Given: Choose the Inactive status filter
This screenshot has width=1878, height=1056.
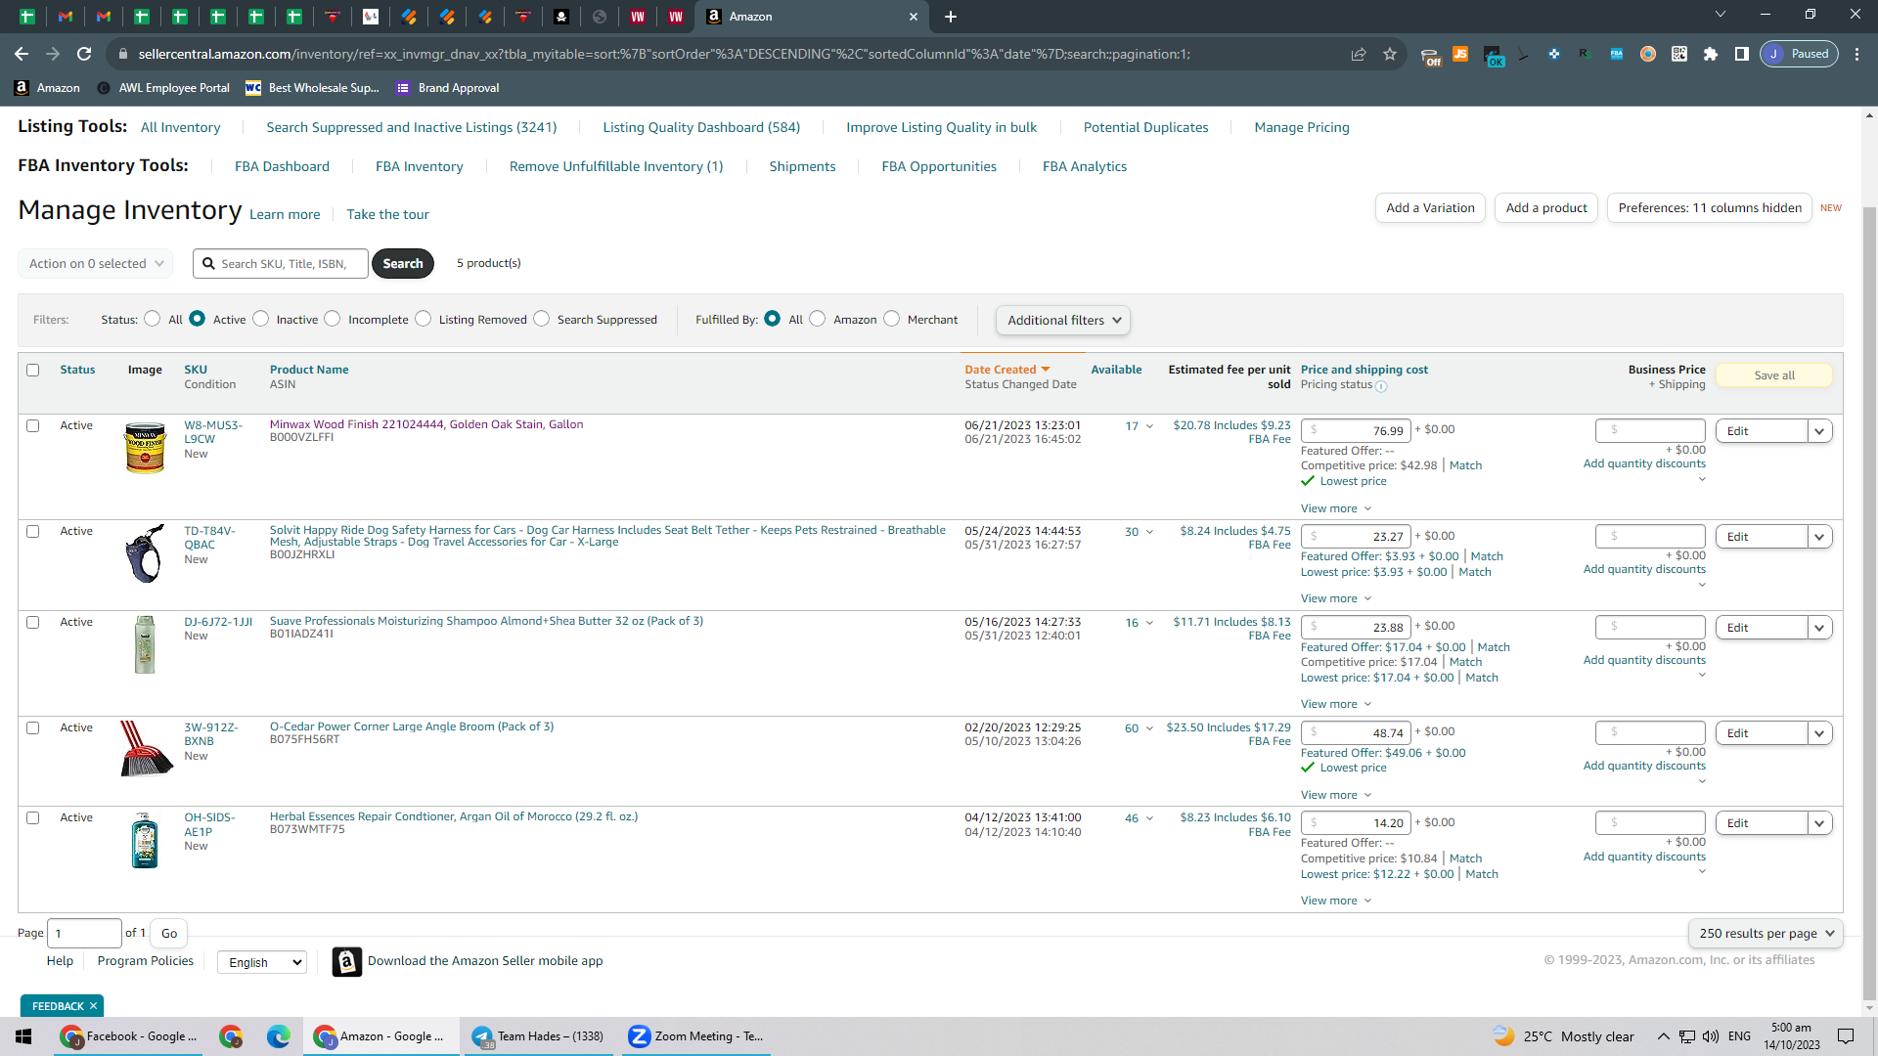Looking at the screenshot, I should [261, 319].
